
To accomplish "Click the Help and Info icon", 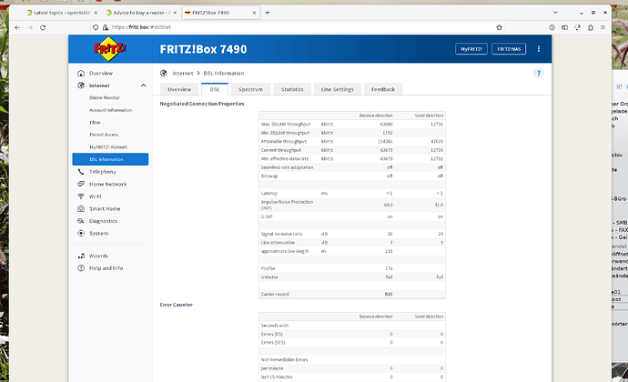I will pyautogui.click(x=81, y=268).
